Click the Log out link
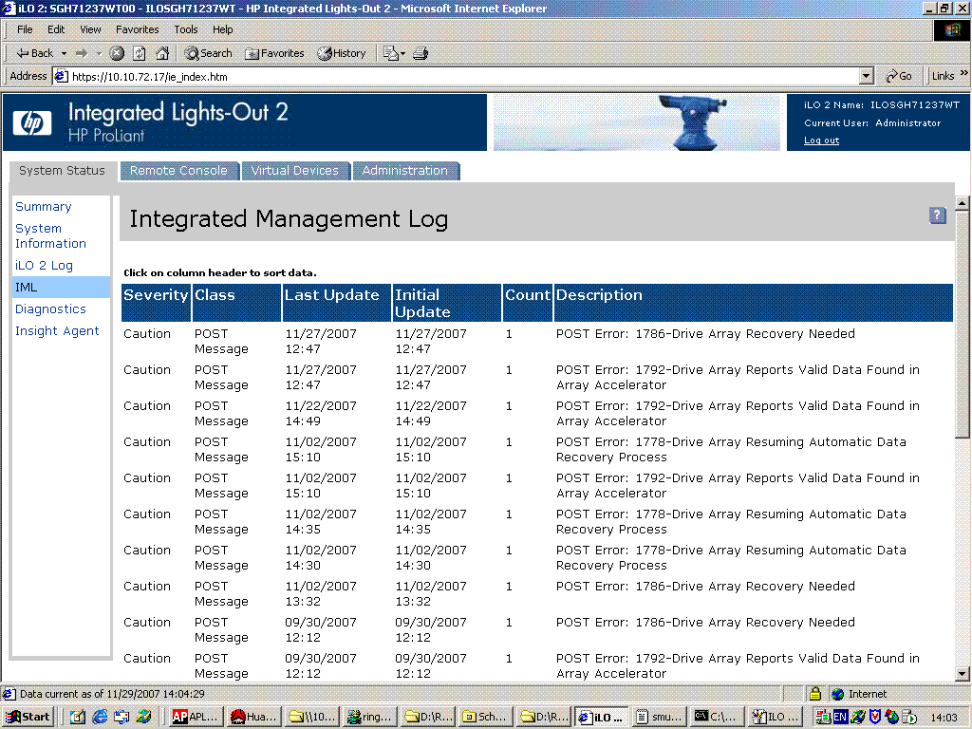972x729 pixels. point(821,140)
